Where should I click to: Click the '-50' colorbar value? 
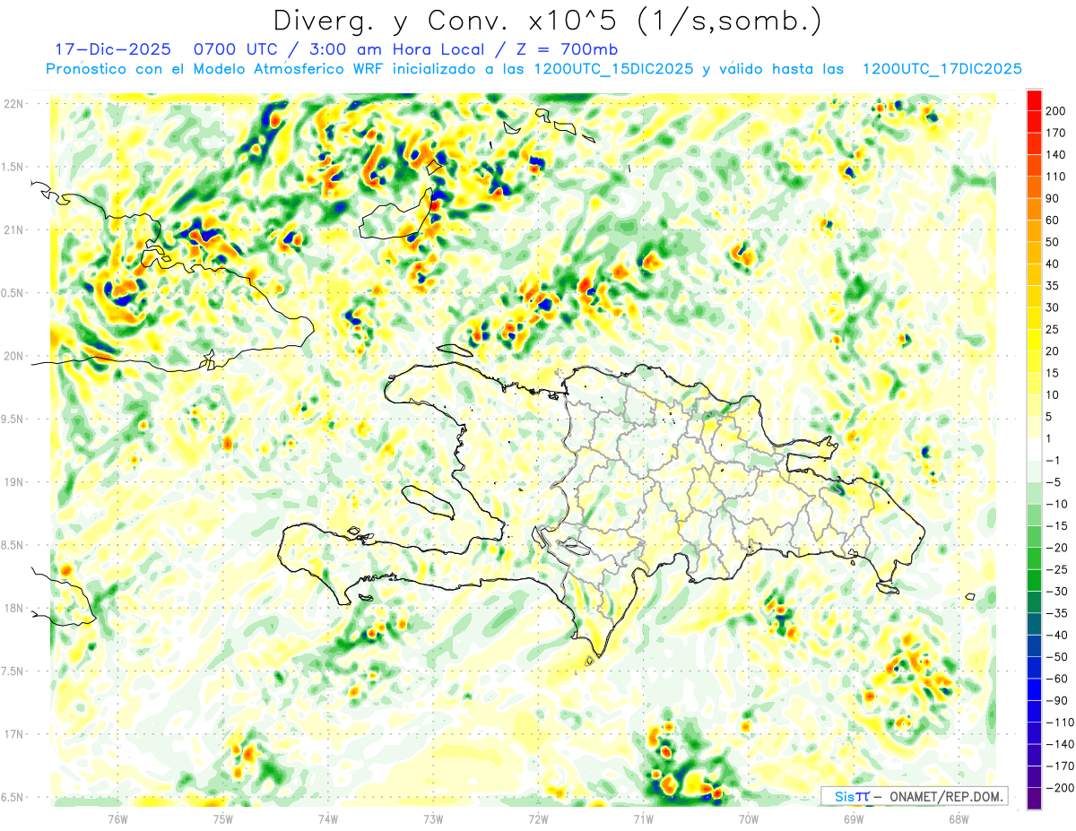click(x=1055, y=658)
